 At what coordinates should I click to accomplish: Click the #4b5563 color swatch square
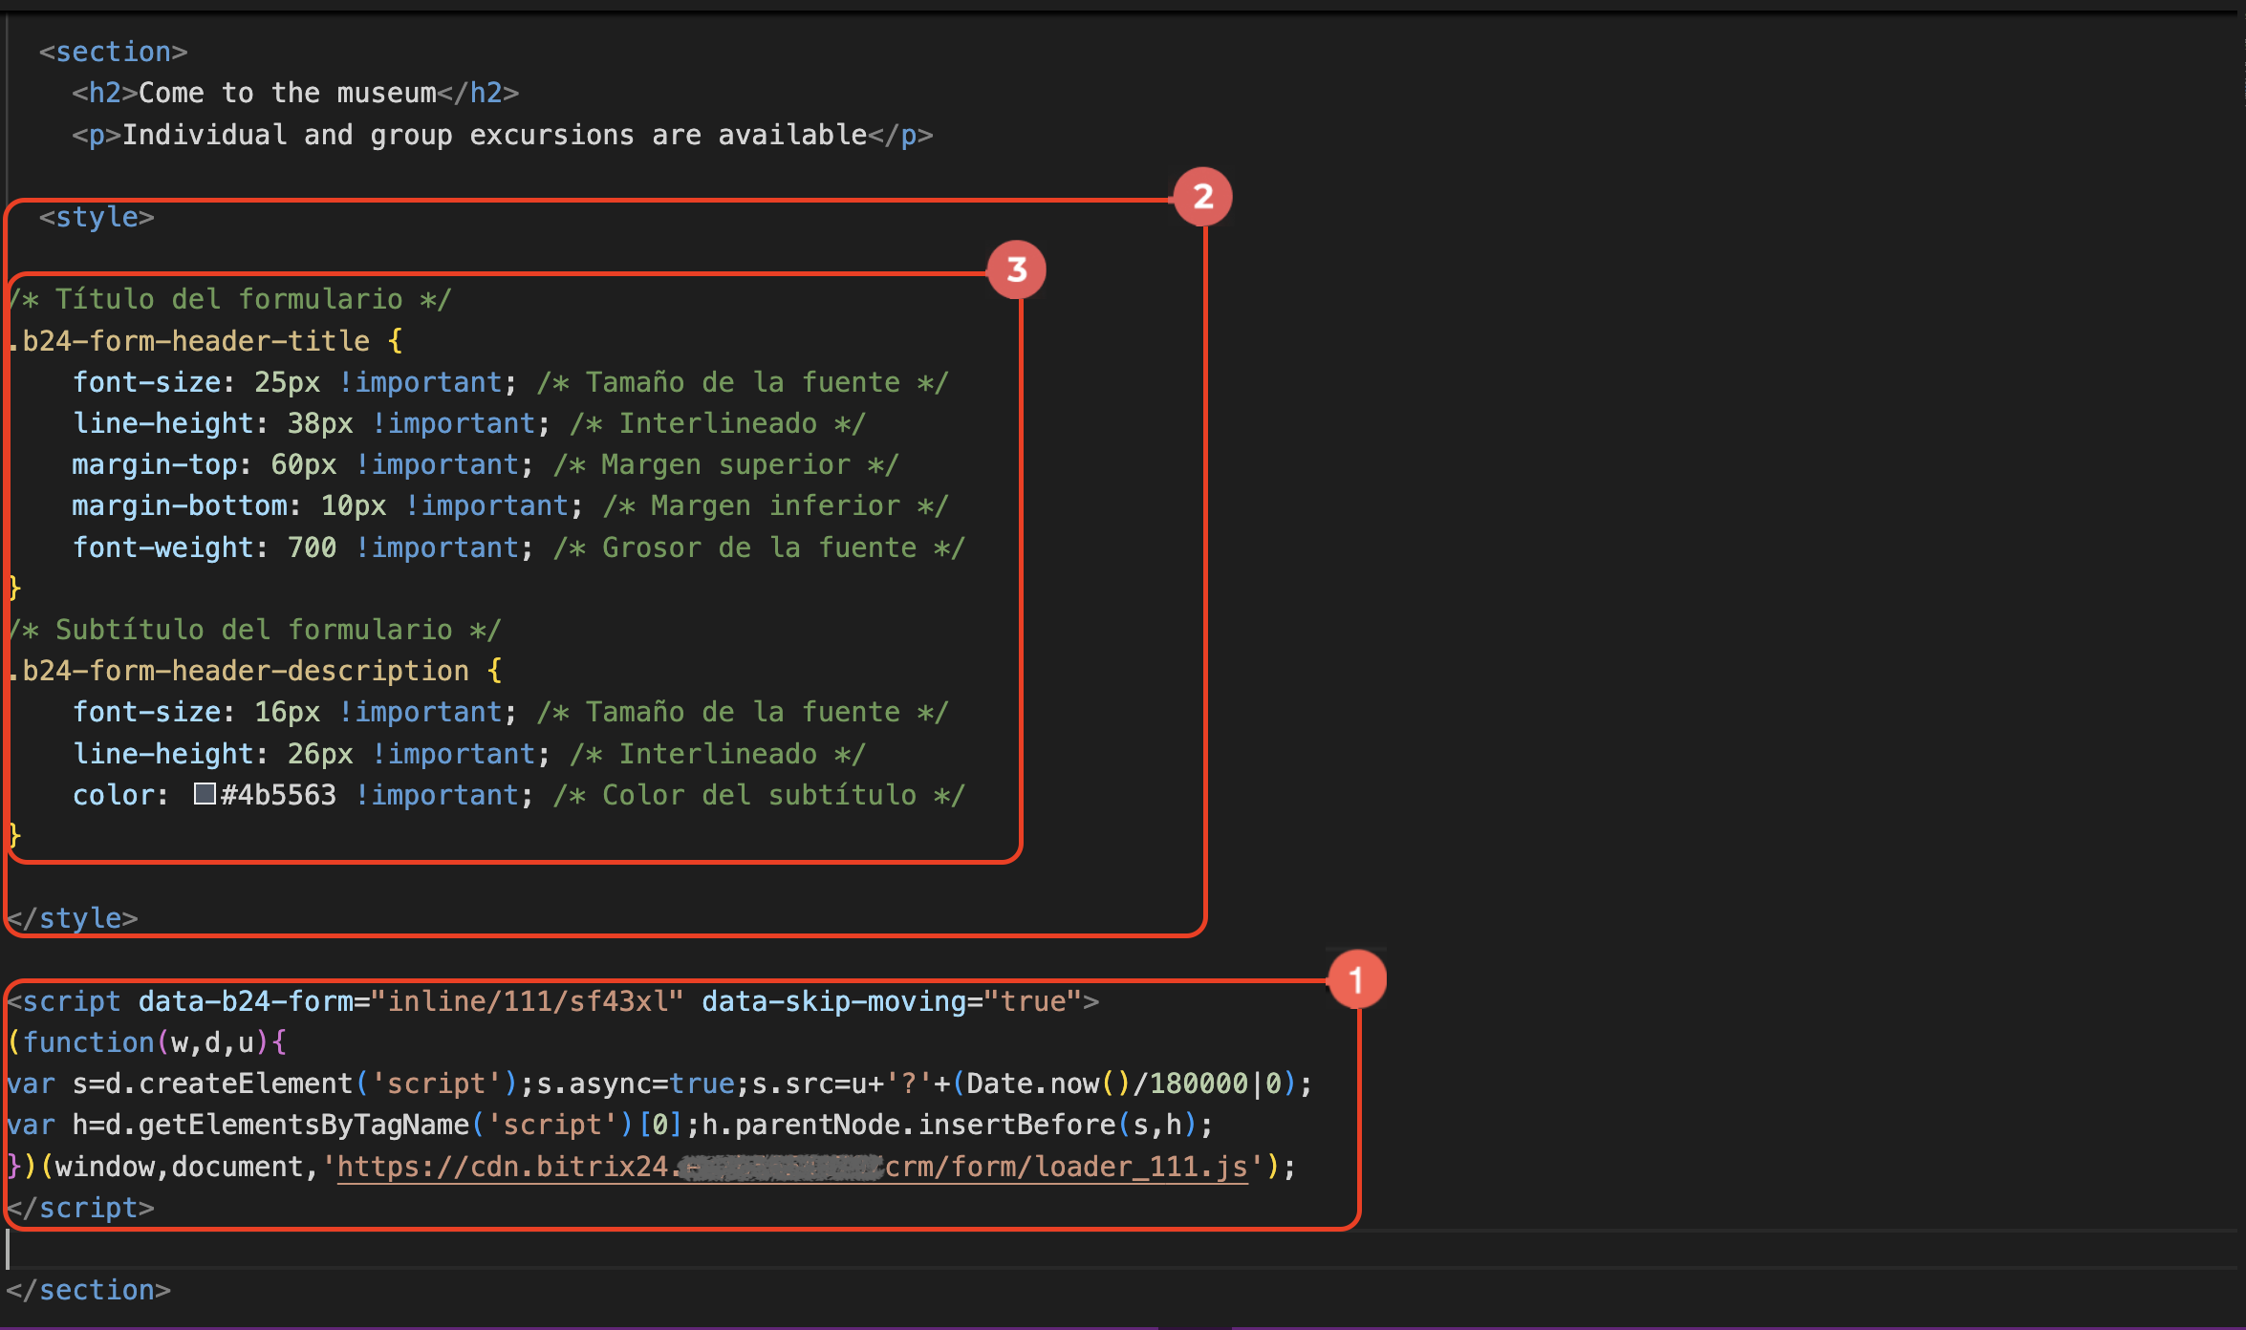(205, 794)
